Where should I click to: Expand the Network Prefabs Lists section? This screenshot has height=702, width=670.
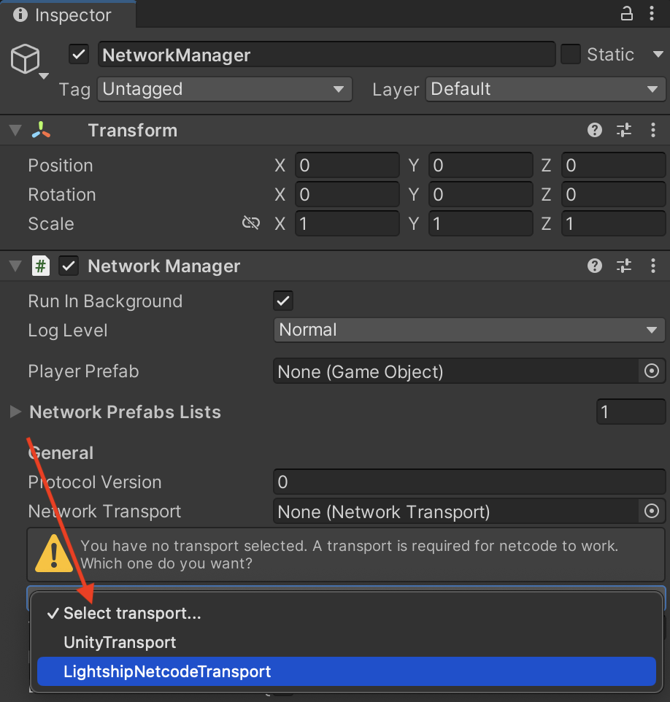point(15,412)
